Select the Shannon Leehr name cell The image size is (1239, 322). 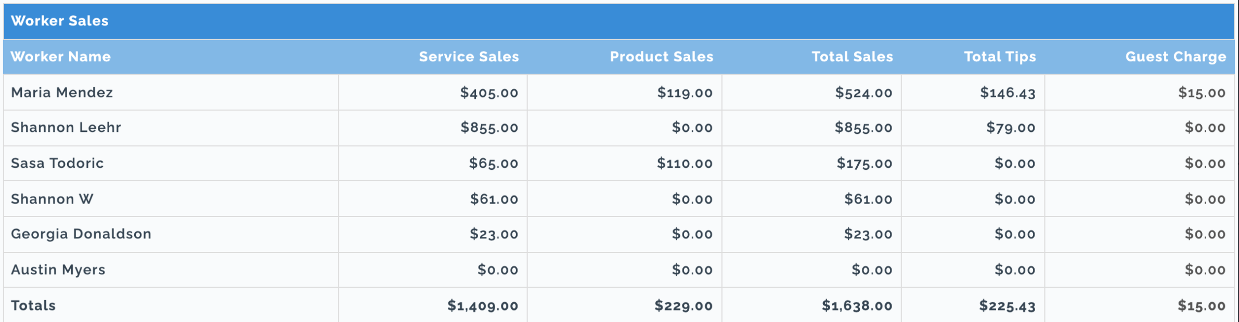coord(66,128)
